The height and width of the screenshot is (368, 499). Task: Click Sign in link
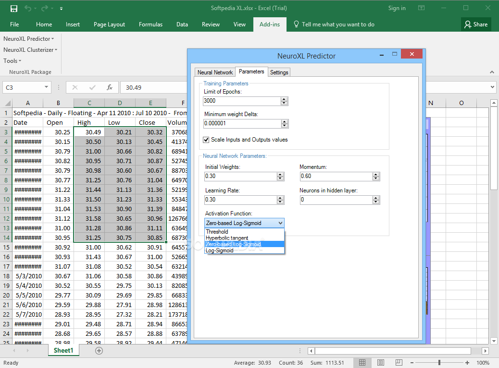[x=397, y=8]
